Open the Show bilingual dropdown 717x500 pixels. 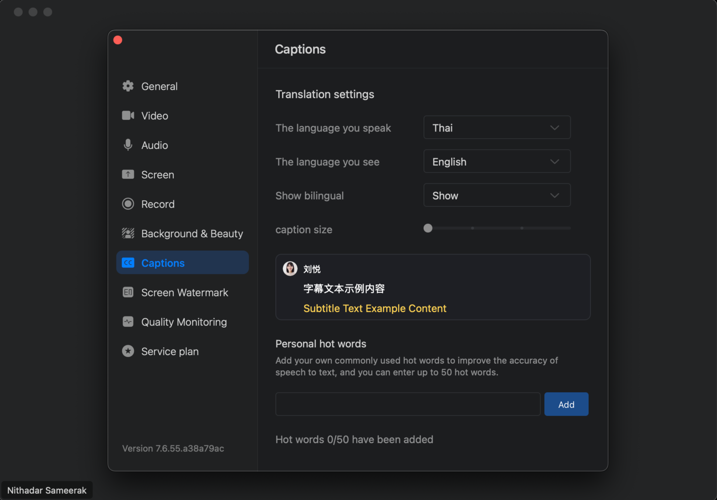point(497,196)
